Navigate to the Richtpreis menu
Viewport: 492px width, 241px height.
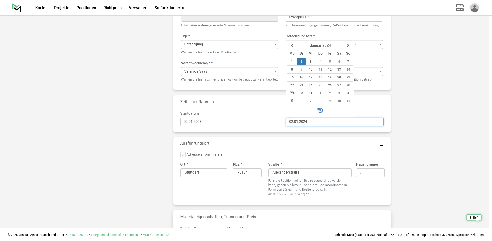(112, 8)
